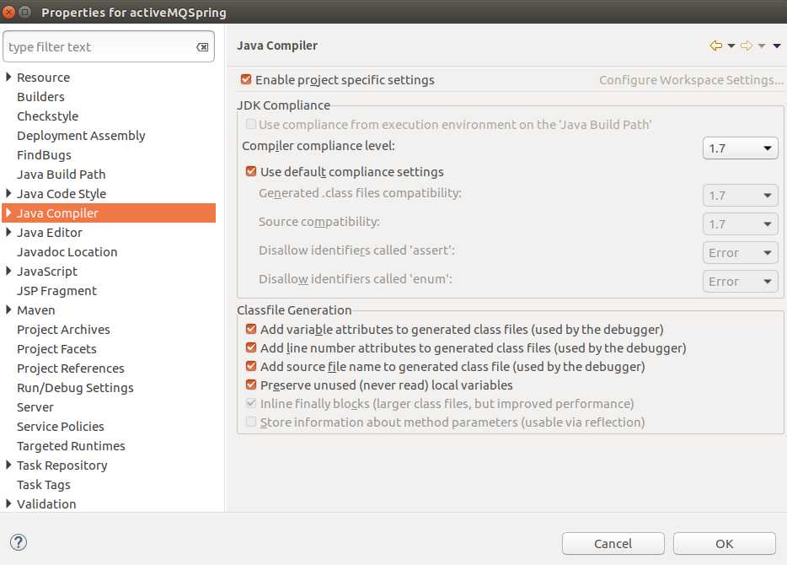787x565 pixels.
Task: Expand the Maven tree node
Action: tap(8, 310)
